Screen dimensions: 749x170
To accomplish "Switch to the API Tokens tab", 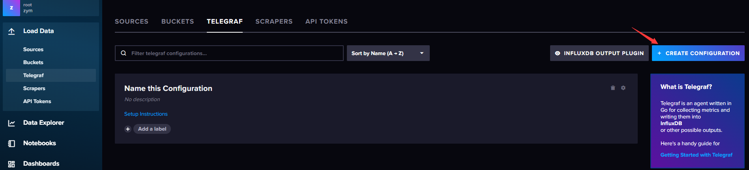I will tap(326, 21).
